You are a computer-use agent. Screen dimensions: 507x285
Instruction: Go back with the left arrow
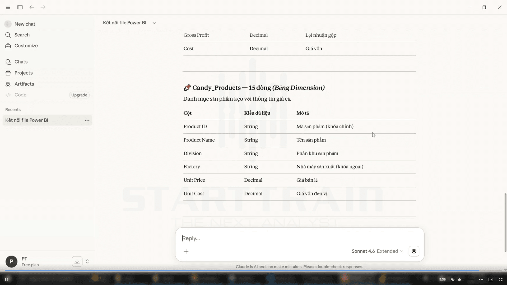click(x=32, y=7)
